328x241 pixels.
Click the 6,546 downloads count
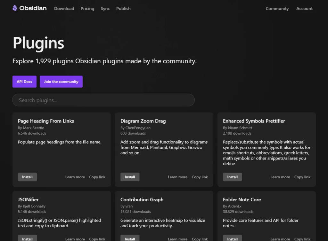32,133
